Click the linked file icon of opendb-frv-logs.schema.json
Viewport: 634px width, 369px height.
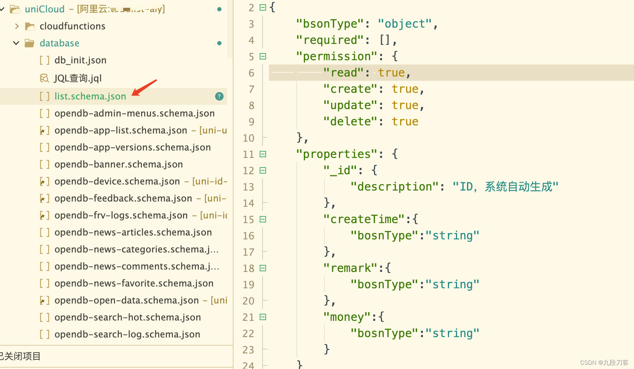(x=45, y=215)
